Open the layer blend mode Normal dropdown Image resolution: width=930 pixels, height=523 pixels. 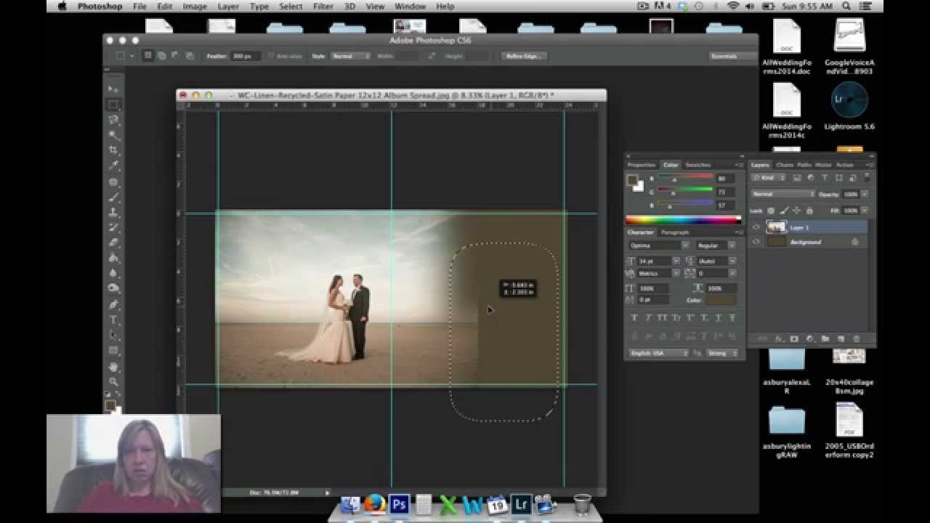pos(783,194)
